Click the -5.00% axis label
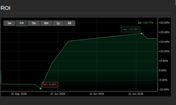The height and width of the screenshot is (105, 176). [163, 80]
